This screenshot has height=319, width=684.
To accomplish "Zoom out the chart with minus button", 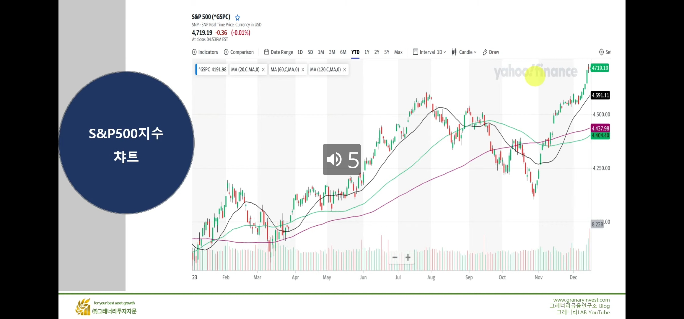I will tap(395, 258).
